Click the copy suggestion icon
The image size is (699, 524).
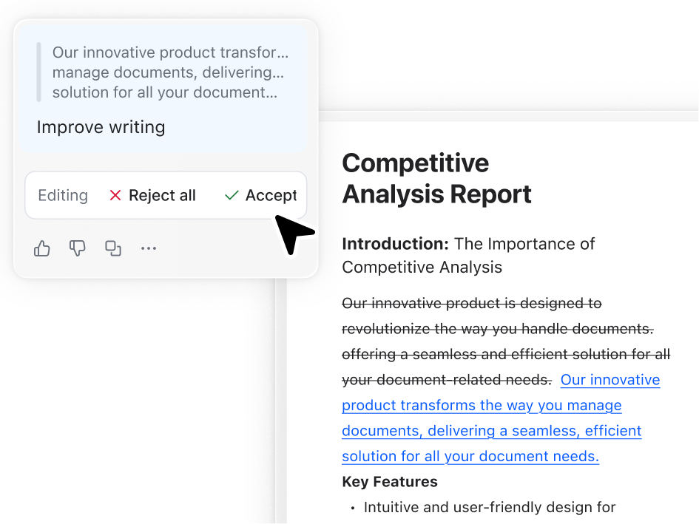(x=113, y=248)
